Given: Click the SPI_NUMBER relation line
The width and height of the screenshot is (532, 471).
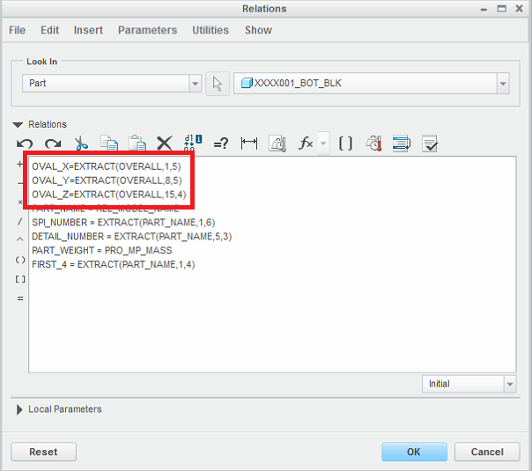Looking at the screenshot, I should click(x=123, y=223).
